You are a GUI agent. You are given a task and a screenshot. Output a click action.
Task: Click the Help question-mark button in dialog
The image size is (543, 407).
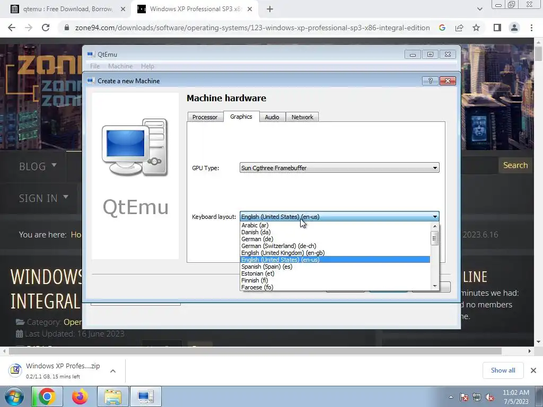431,81
